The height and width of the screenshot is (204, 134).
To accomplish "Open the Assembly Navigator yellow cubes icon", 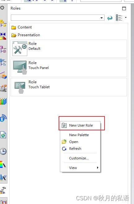I will 3,23.
